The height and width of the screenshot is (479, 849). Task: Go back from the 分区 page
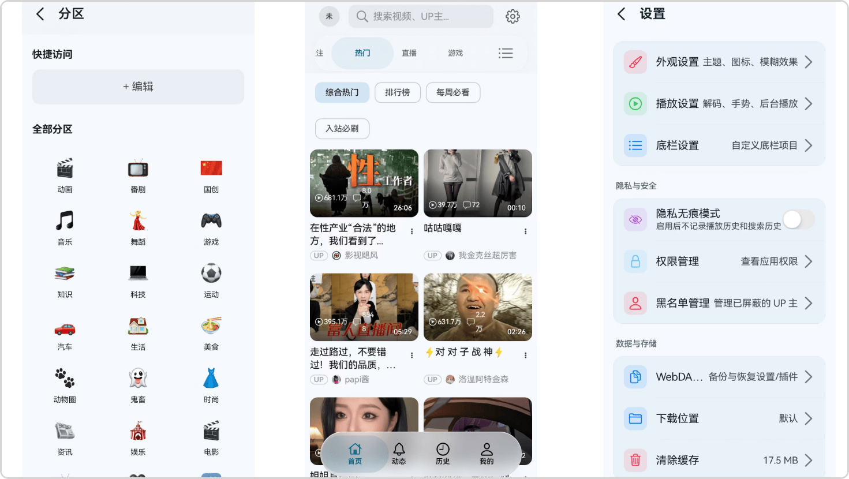tap(40, 14)
